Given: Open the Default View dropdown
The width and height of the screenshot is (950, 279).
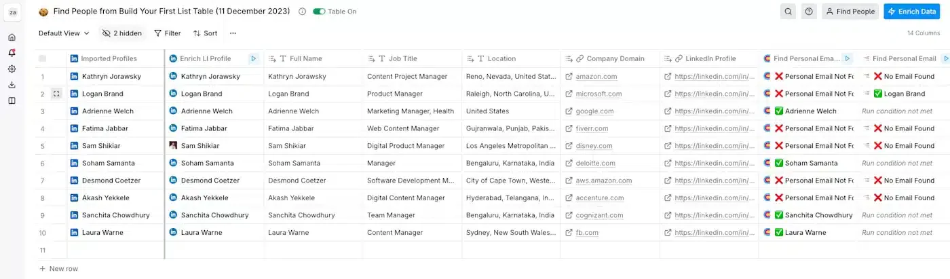Looking at the screenshot, I should [64, 33].
